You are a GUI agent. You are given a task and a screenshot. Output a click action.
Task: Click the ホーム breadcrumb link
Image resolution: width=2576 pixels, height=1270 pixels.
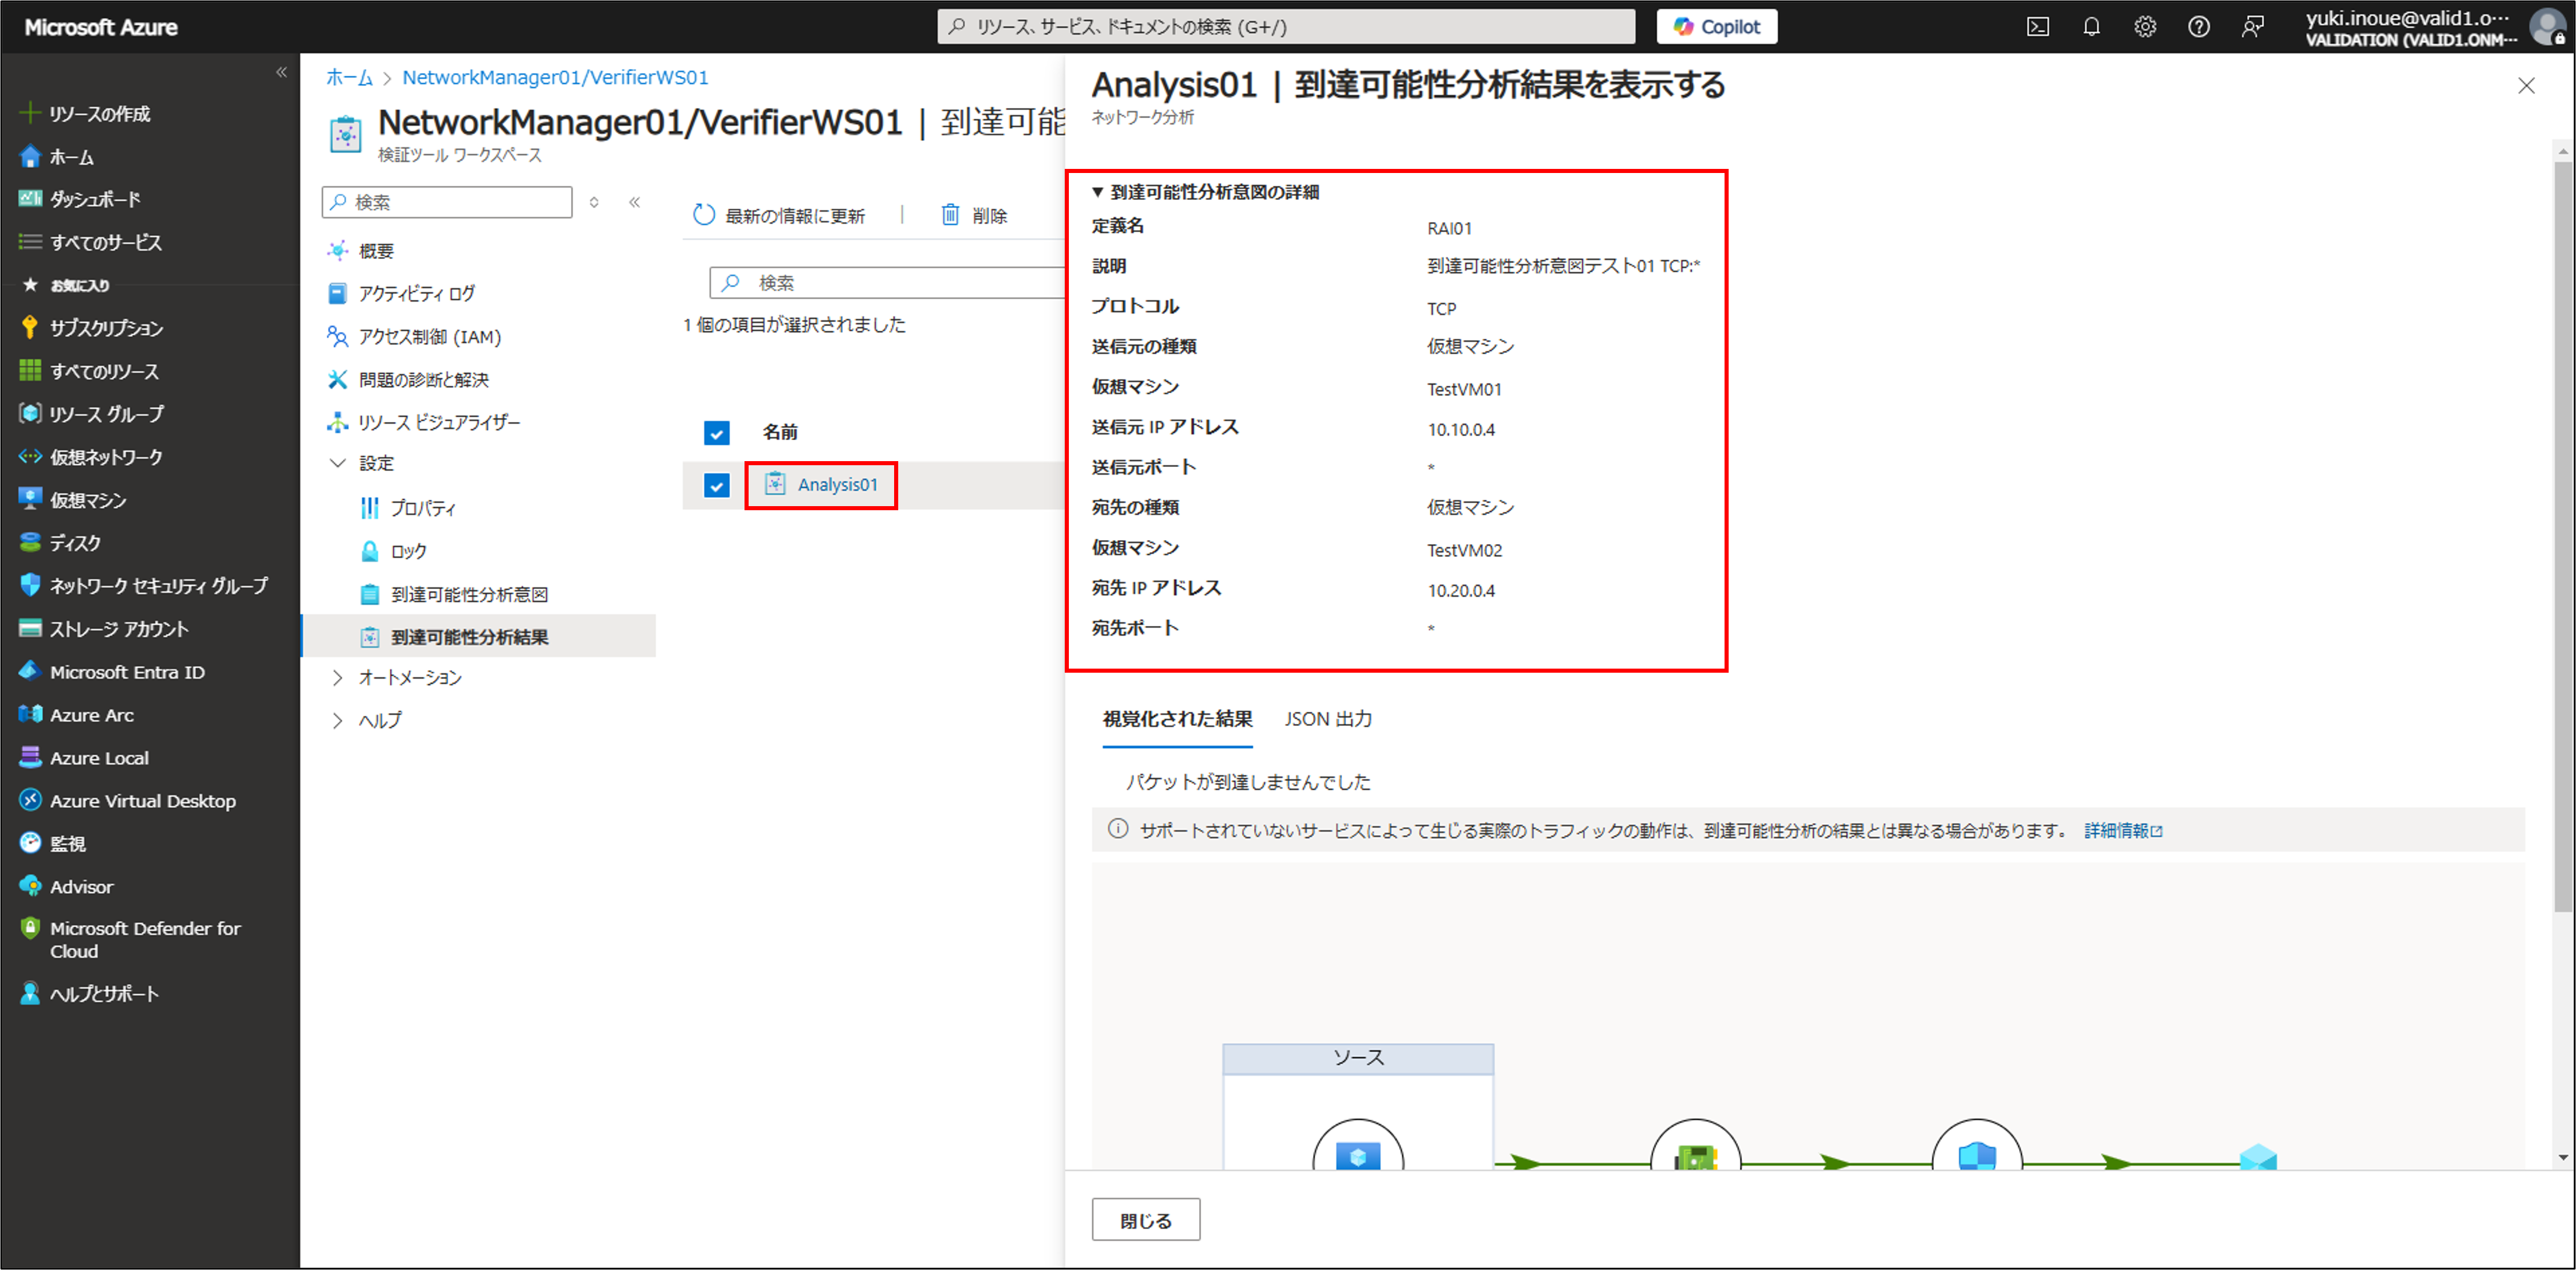349,77
